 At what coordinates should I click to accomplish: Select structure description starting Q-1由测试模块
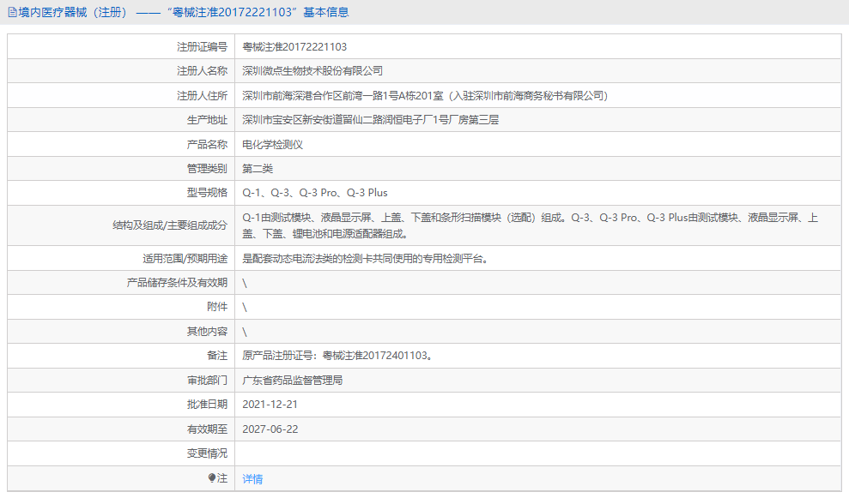coord(530,225)
